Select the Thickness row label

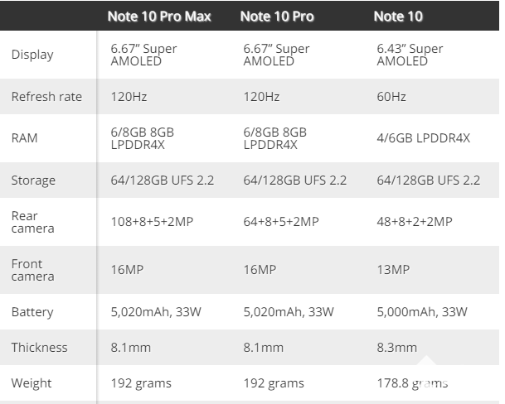pyautogui.click(x=40, y=348)
